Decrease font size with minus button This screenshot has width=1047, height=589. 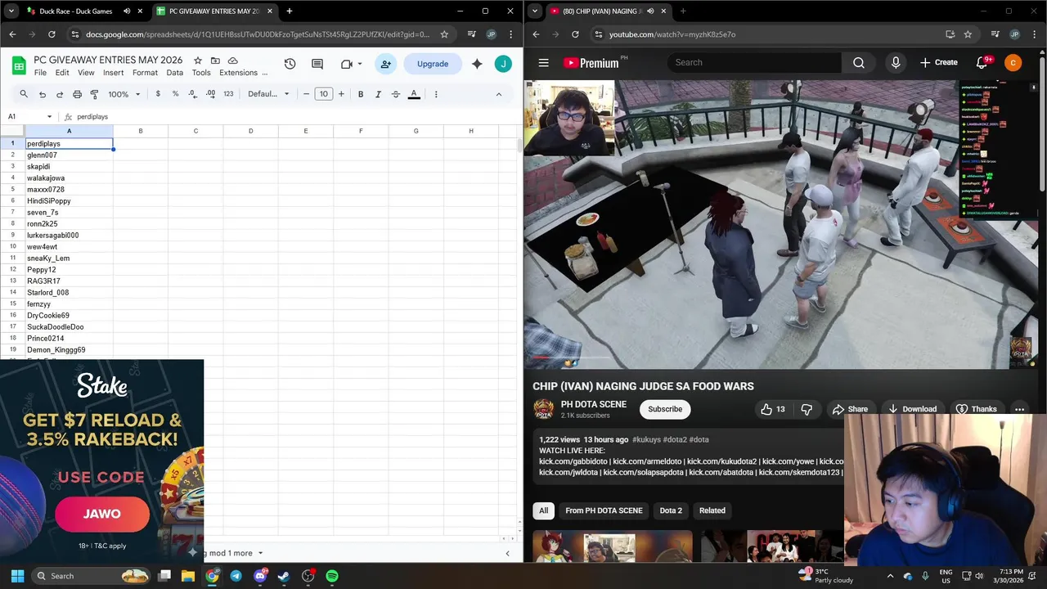(306, 94)
